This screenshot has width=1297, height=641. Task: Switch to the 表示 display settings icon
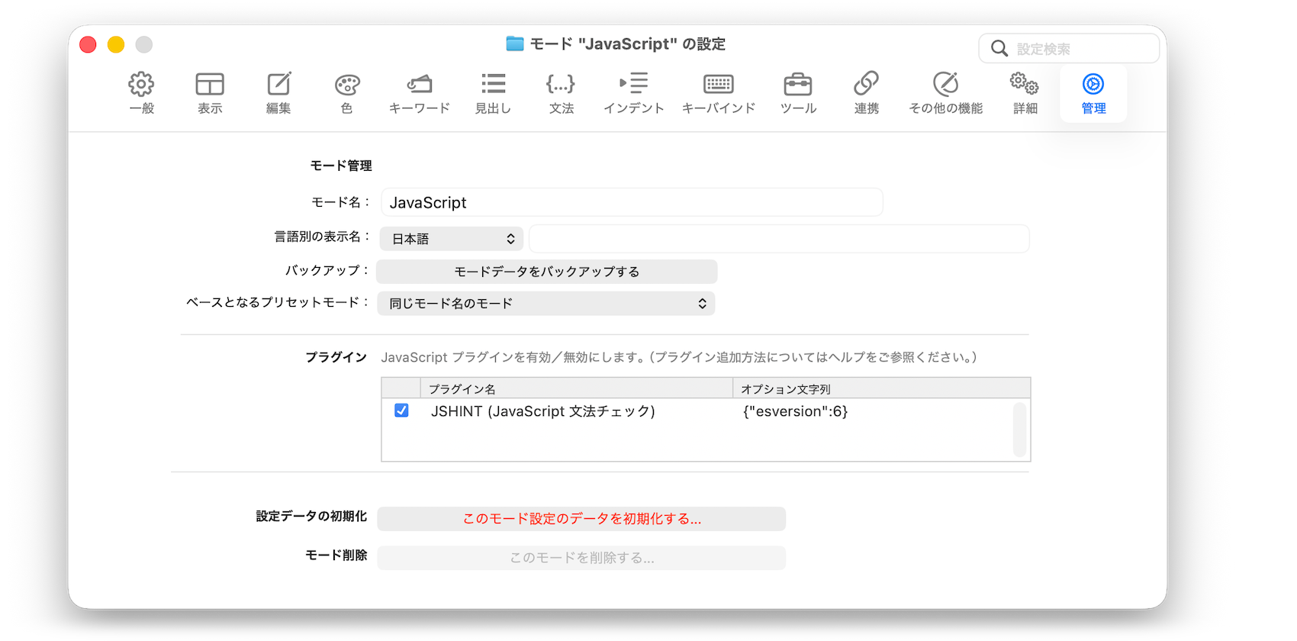click(210, 92)
